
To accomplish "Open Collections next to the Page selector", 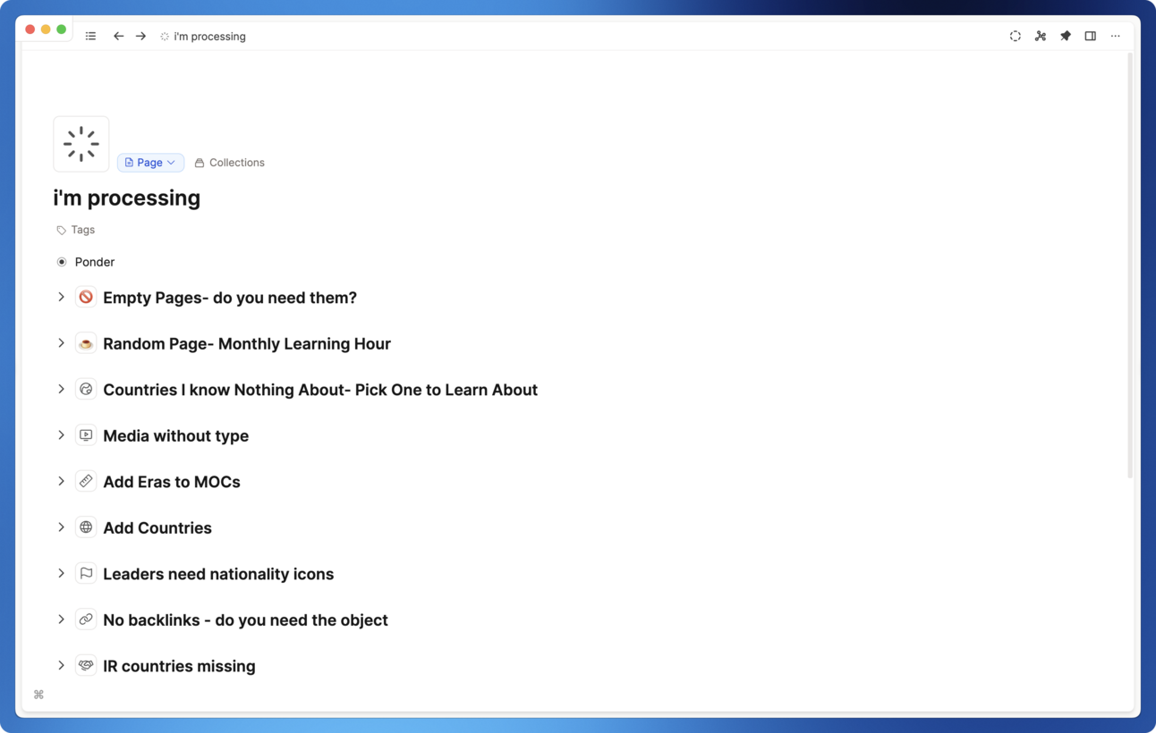I will (x=229, y=162).
